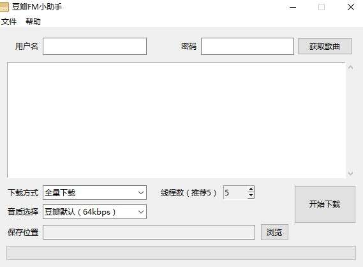Image resolution: width=363 pixels, height=267 pixels.
Task: Click the 豆瓣FM小助手 app icon in title bar
Action: (x=4, y=7)
